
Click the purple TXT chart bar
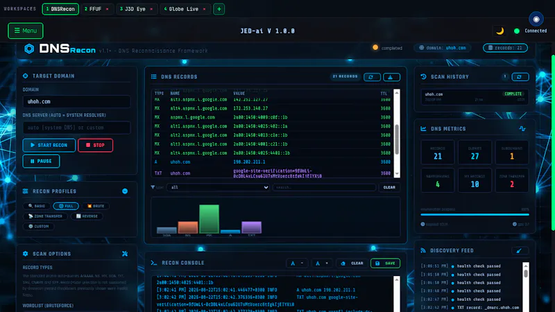point(251,227)
